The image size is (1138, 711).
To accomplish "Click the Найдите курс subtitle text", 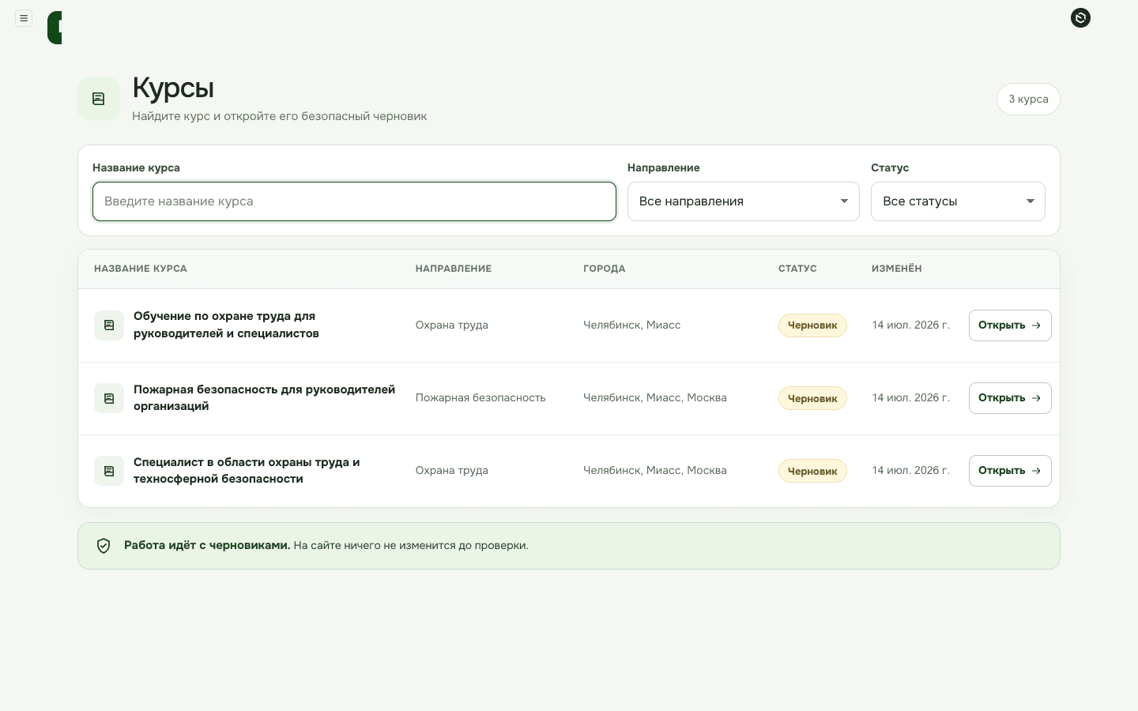I will [279, 116].
